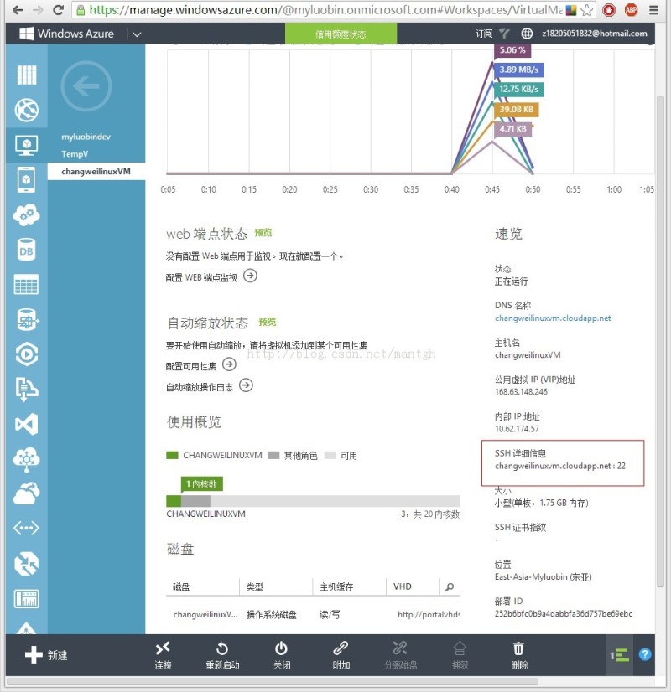671x692 pixels.
Task: Select the Virtual Machines monitor icon
Action: [x=27, y=145]
